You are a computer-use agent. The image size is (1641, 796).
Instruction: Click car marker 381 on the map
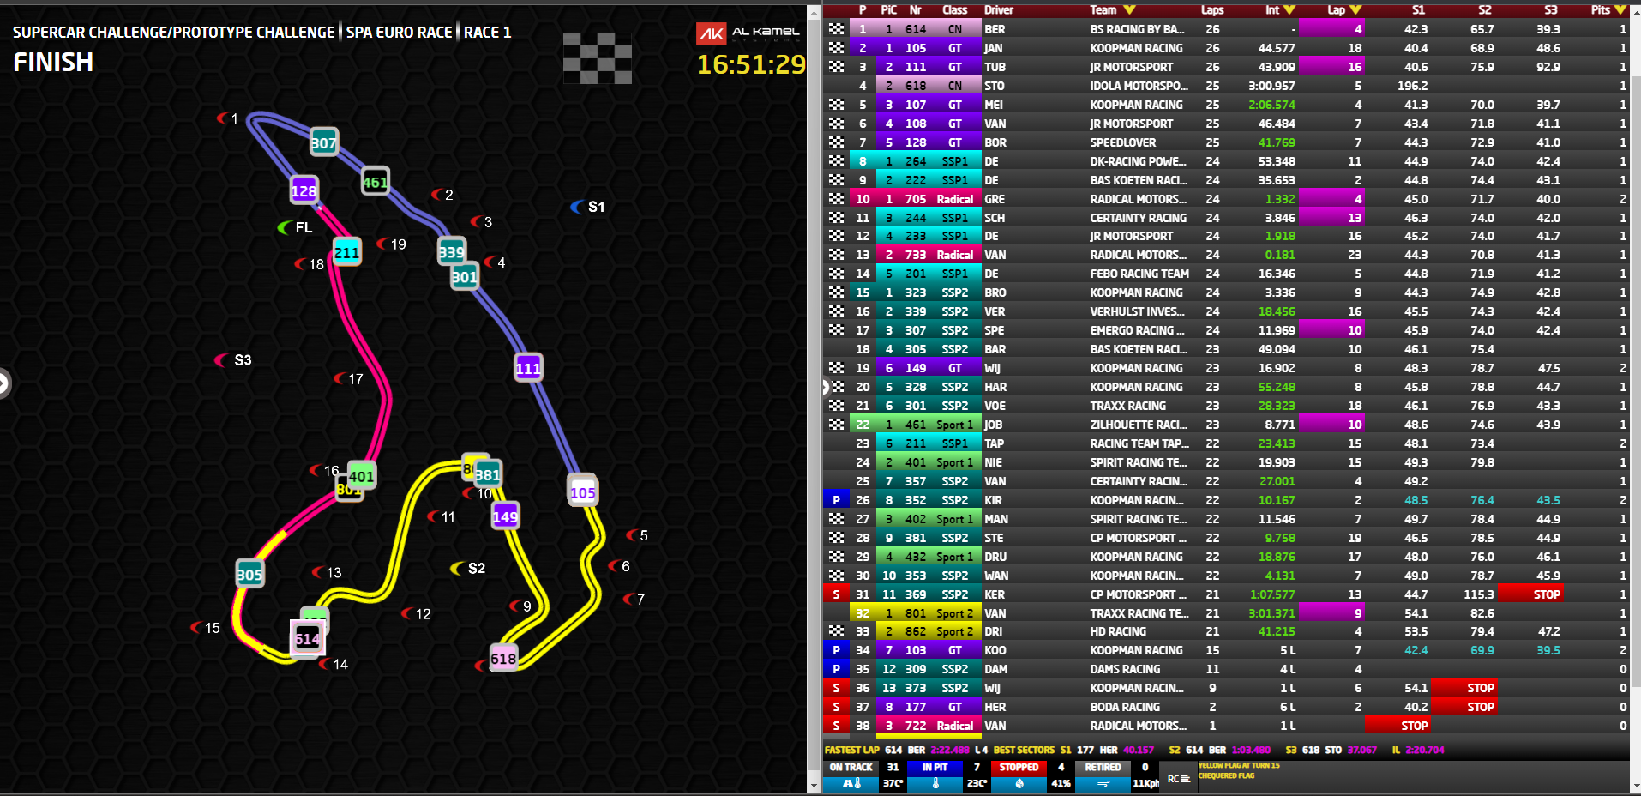pyautogui.click(x=487, y=474)
